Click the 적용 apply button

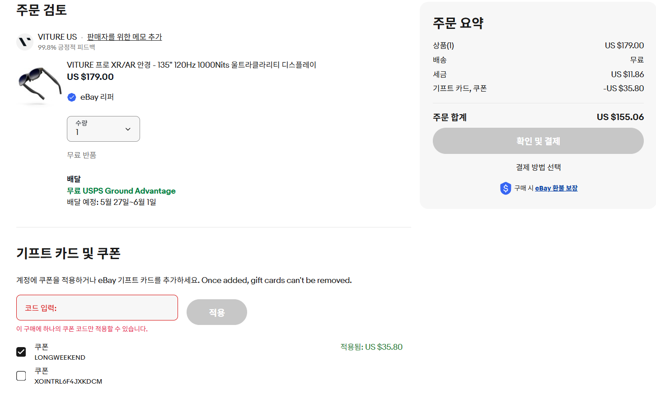pos(217,312)
